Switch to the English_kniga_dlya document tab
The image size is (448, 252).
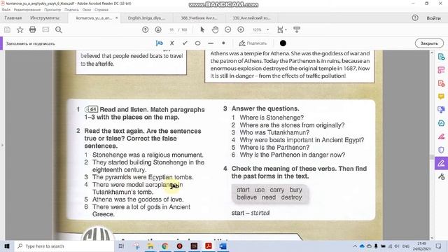click(146, 18)
